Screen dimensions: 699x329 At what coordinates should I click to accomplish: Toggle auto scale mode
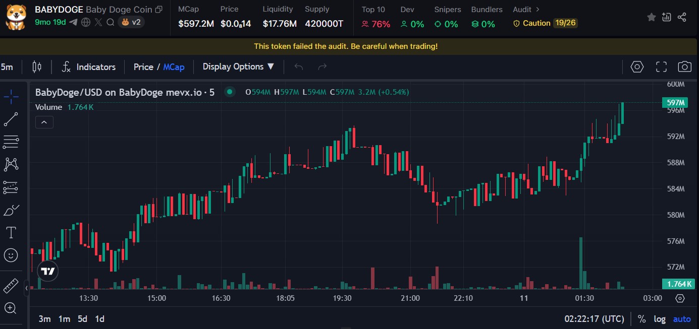[682, 319]
